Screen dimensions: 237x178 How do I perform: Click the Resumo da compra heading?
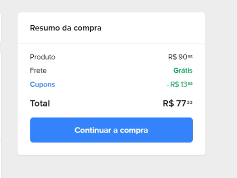pos(66,28)
